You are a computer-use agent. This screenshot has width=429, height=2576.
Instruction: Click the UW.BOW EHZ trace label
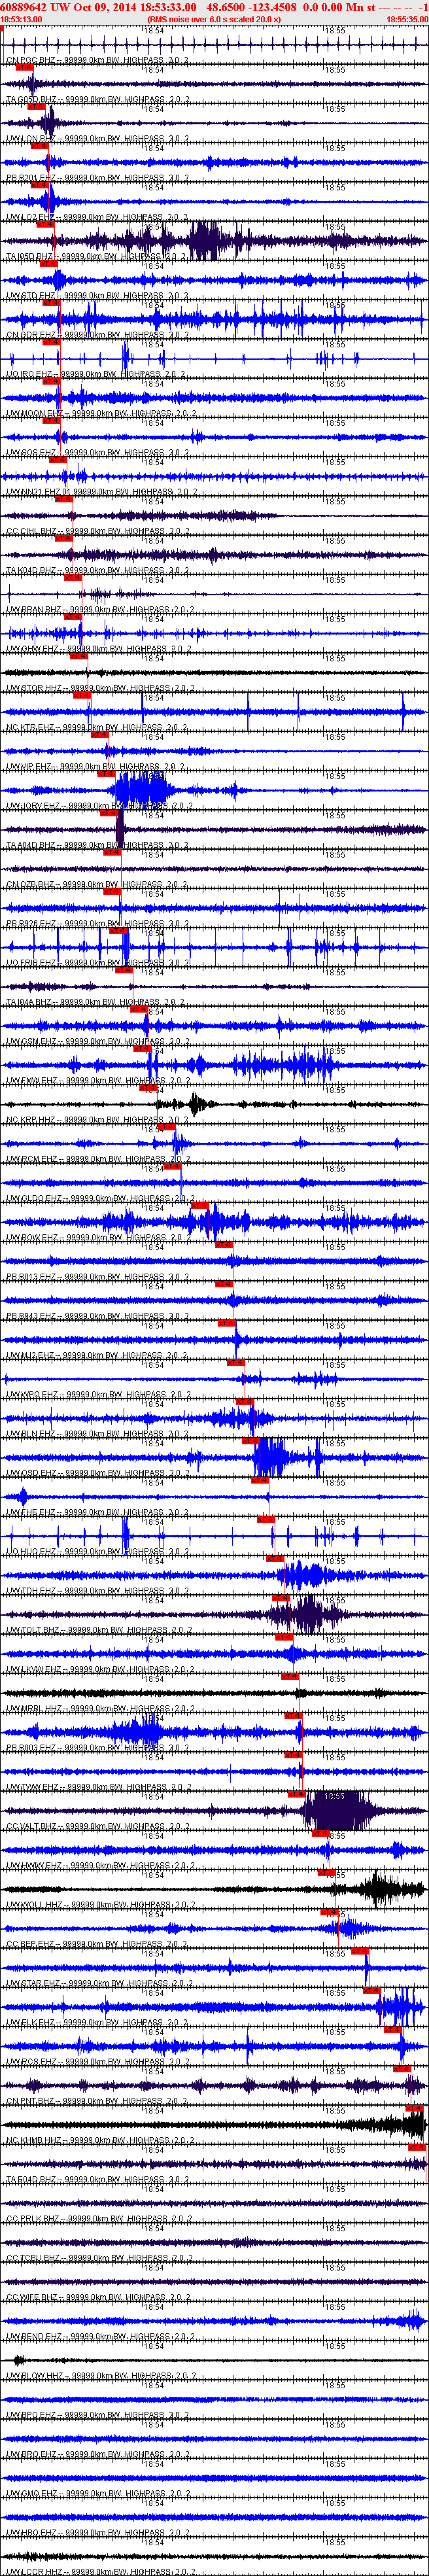pos(98,1237)
